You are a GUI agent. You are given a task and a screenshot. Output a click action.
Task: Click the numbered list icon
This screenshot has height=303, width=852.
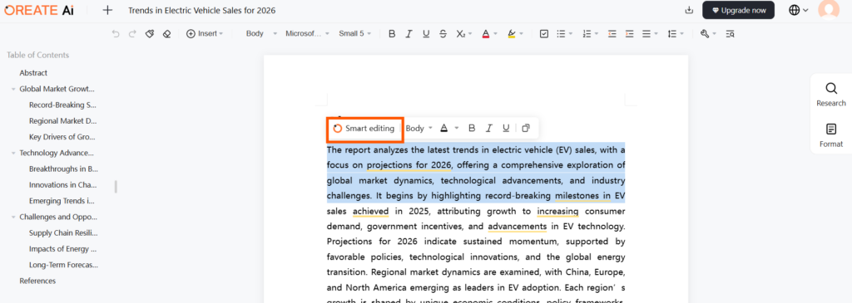[x=587, y=33]
